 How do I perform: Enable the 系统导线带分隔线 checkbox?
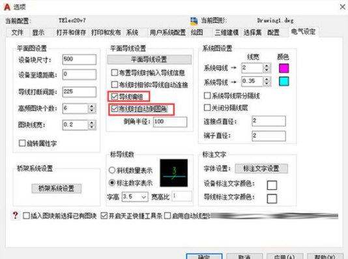coord(207,95)
